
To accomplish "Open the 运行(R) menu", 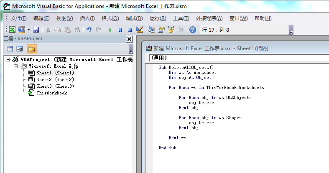I will click(x=158, y=18).
